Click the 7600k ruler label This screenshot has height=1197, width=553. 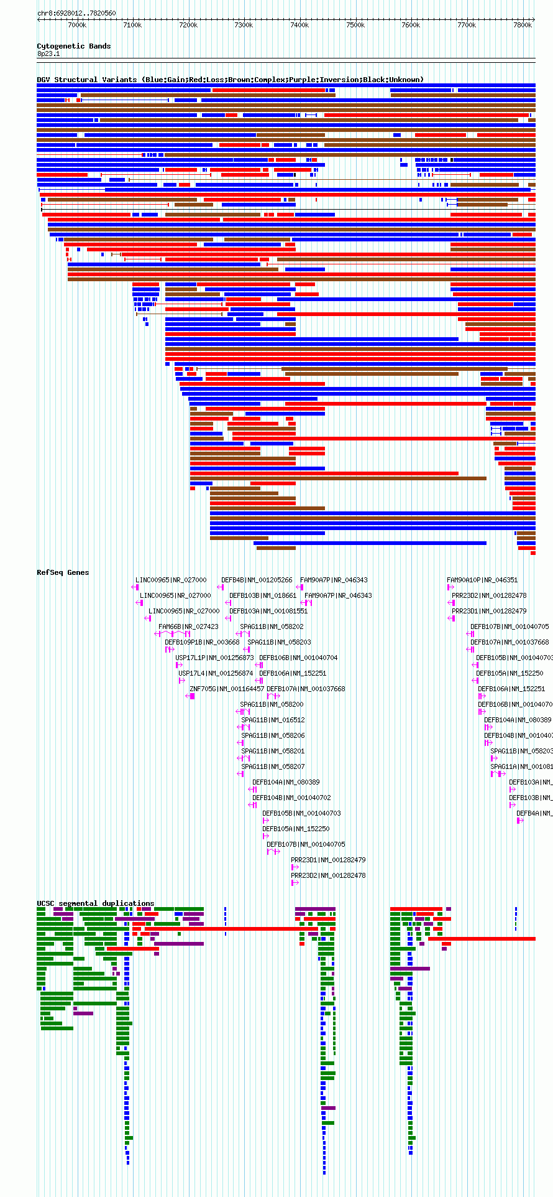click(411, 25)
